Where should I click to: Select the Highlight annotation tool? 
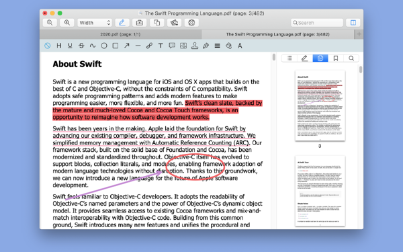(x=59, y=46)
